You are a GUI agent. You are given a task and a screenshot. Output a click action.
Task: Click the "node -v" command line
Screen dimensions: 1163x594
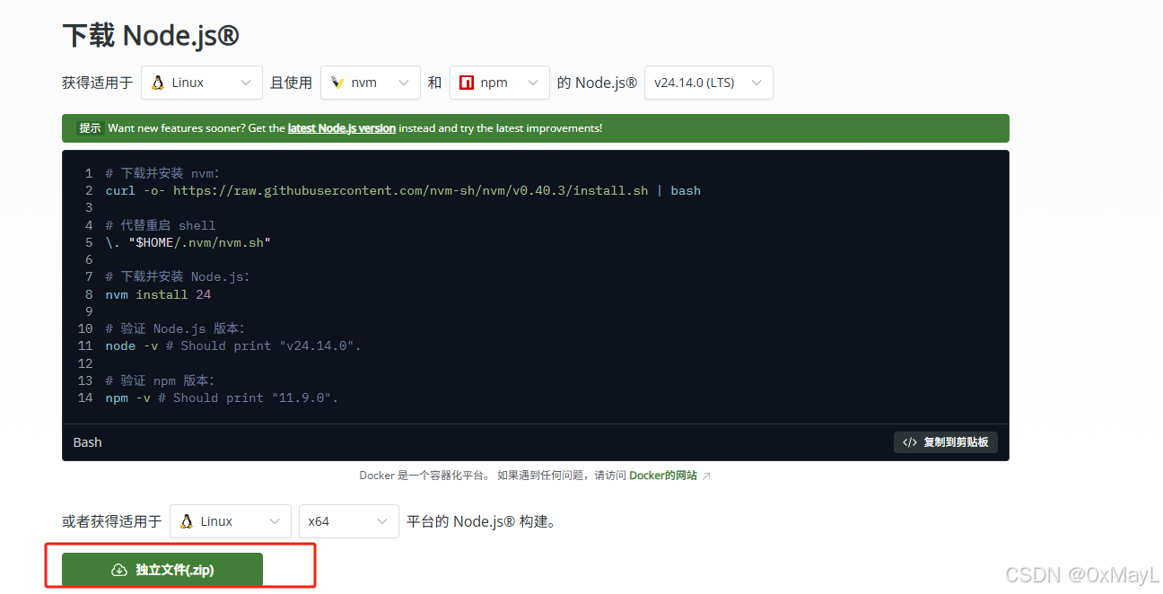(x=233, y=345)
